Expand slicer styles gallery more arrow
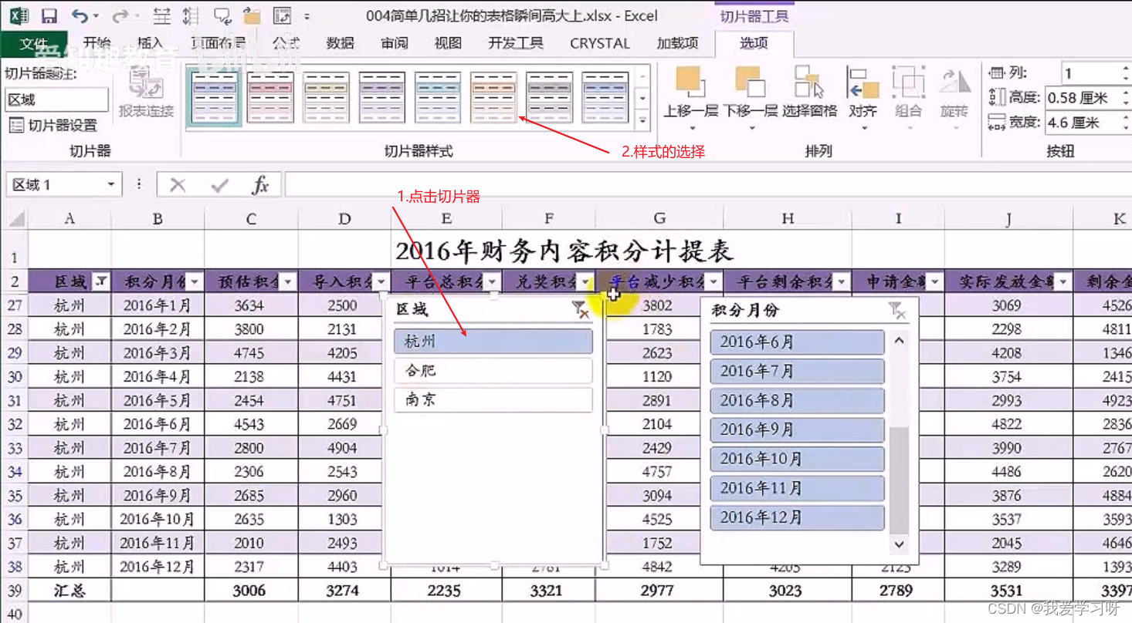Image resolution: width=1132 pixels, height=623 pixels. click(642, 120)
